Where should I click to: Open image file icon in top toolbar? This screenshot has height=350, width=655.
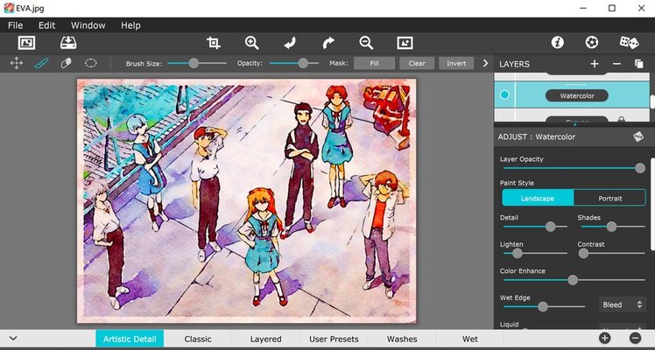click(x=27, y=43)
